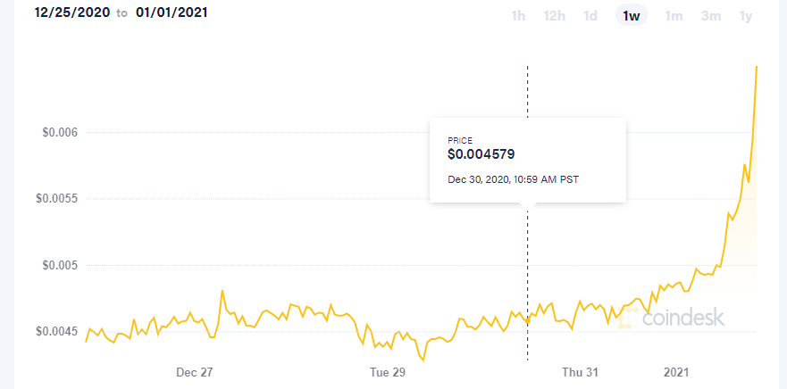Click the Dec 30, 2020 tooltip timestamp
Image resolution: width=787 pixels, height=389 pixels.
coord(513,179)
